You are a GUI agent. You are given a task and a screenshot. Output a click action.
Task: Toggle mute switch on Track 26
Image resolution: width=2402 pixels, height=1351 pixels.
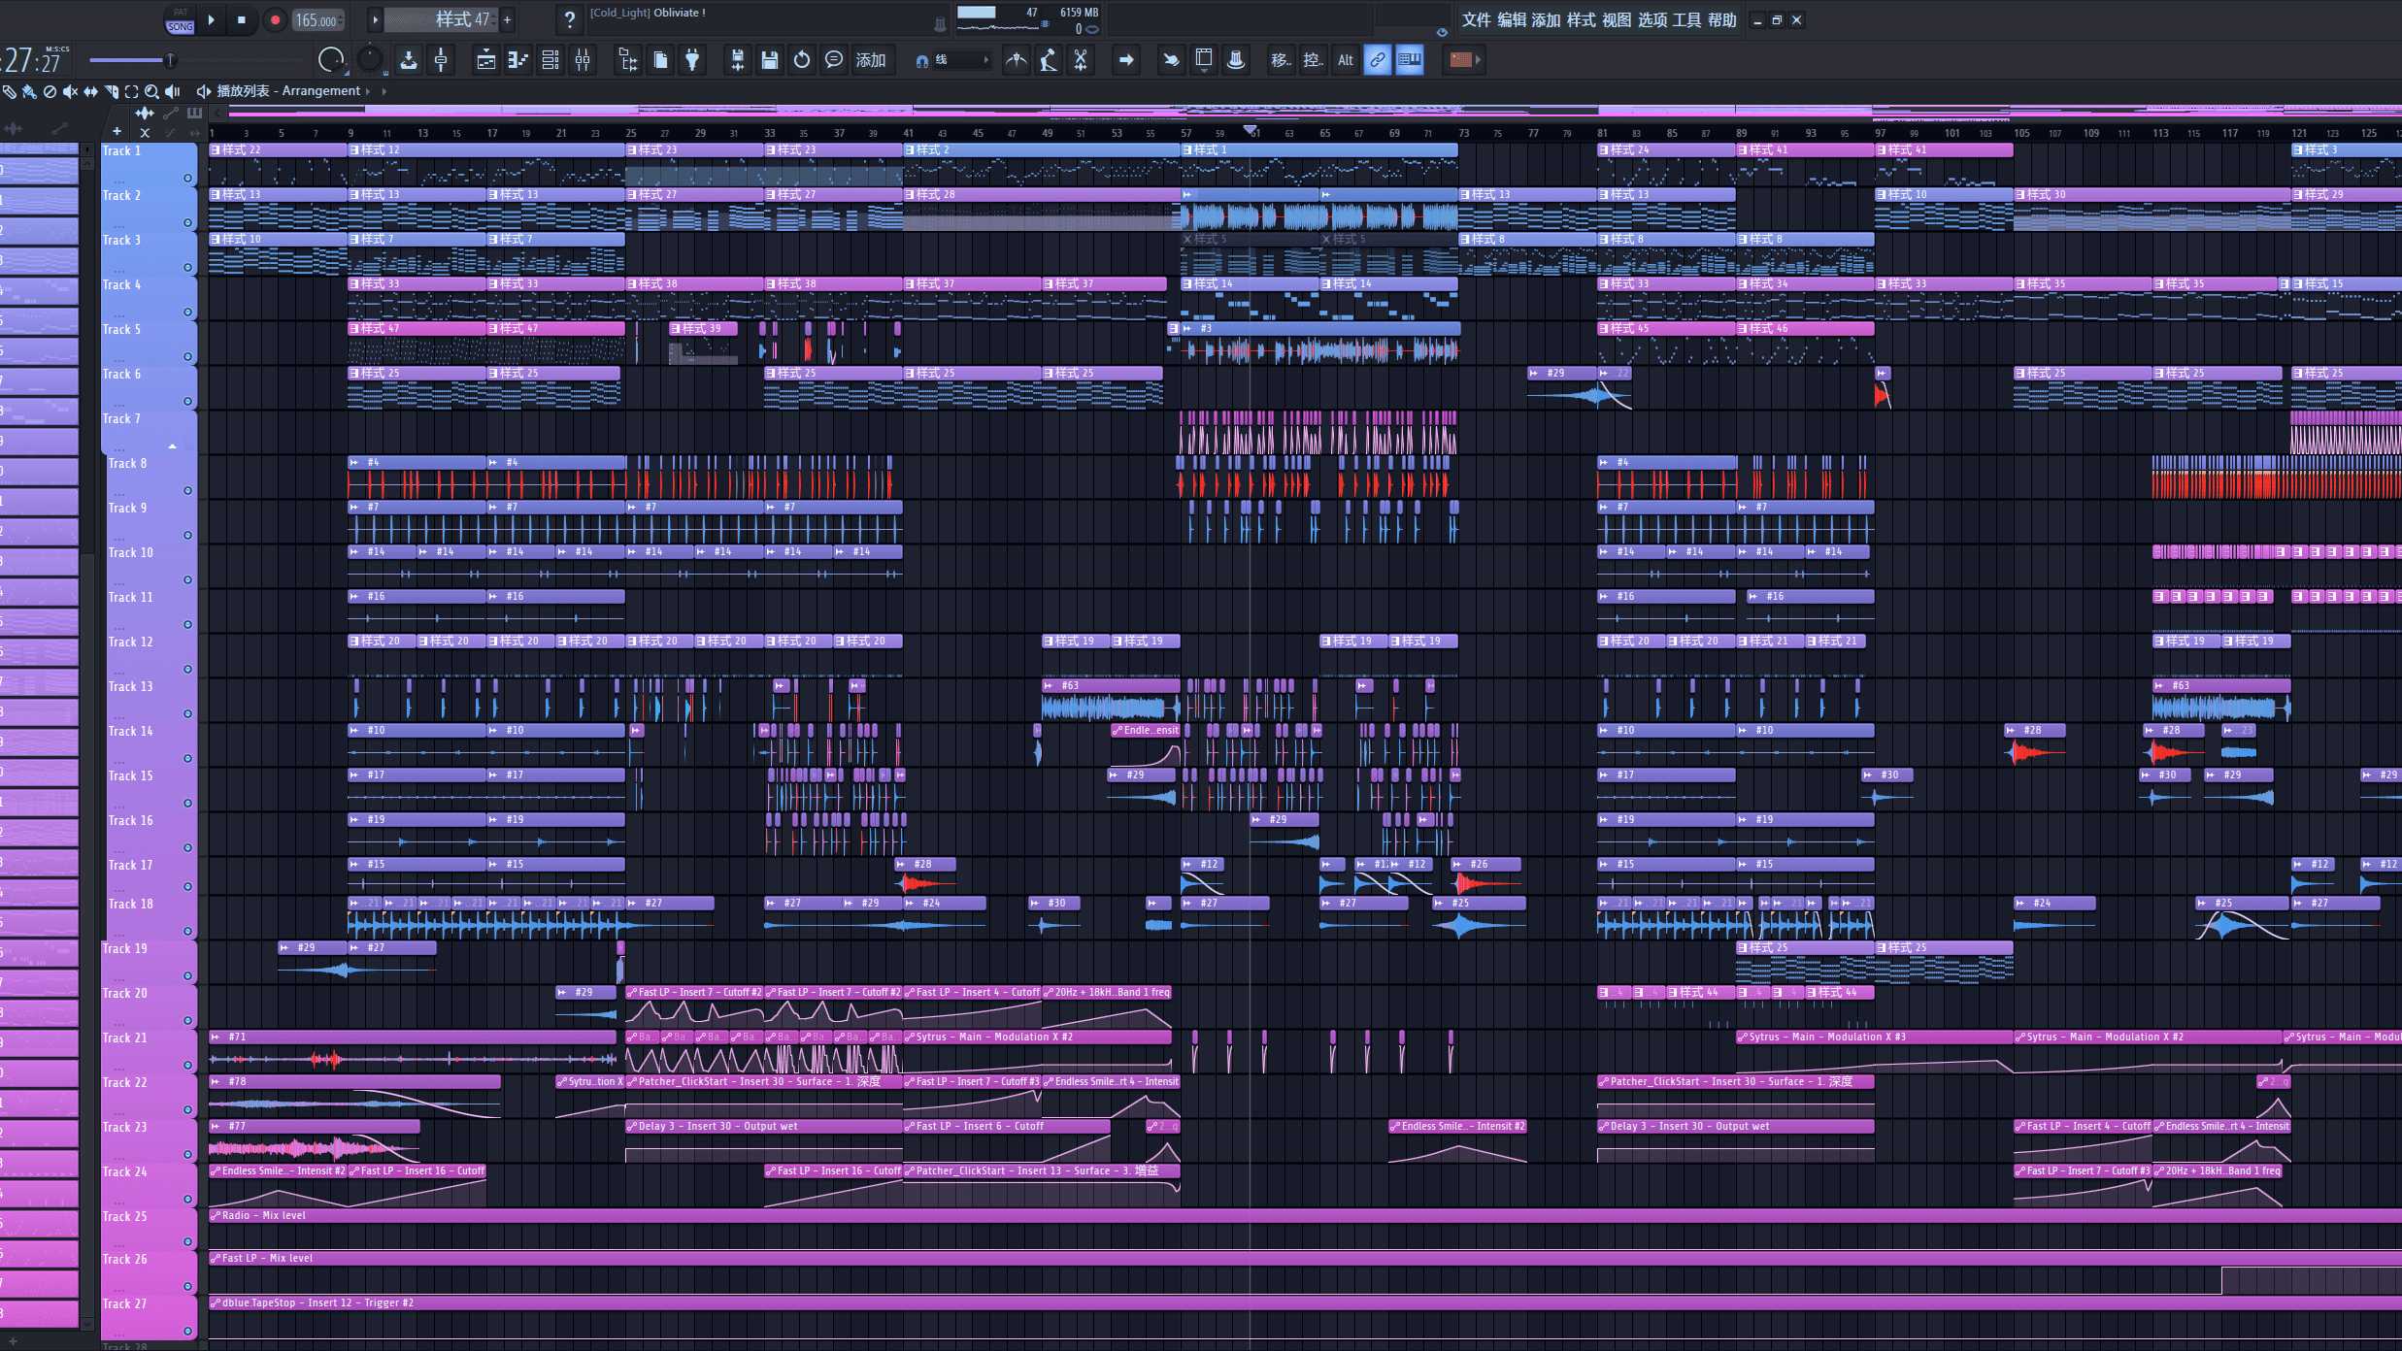coord(187,1287)
